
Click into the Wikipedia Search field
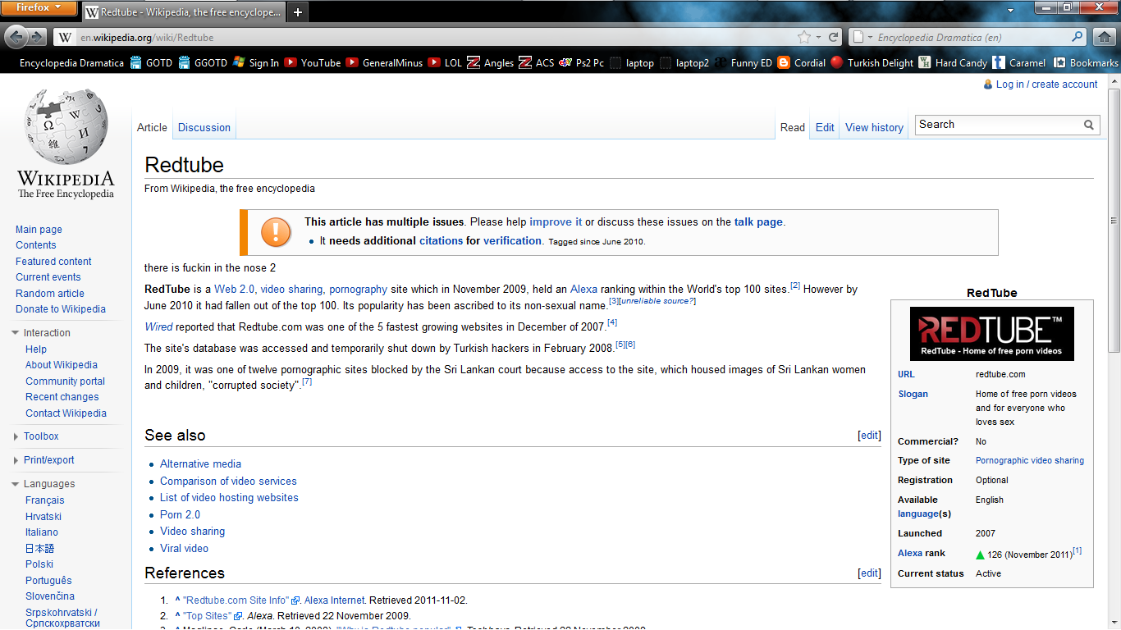coord(997,125)
